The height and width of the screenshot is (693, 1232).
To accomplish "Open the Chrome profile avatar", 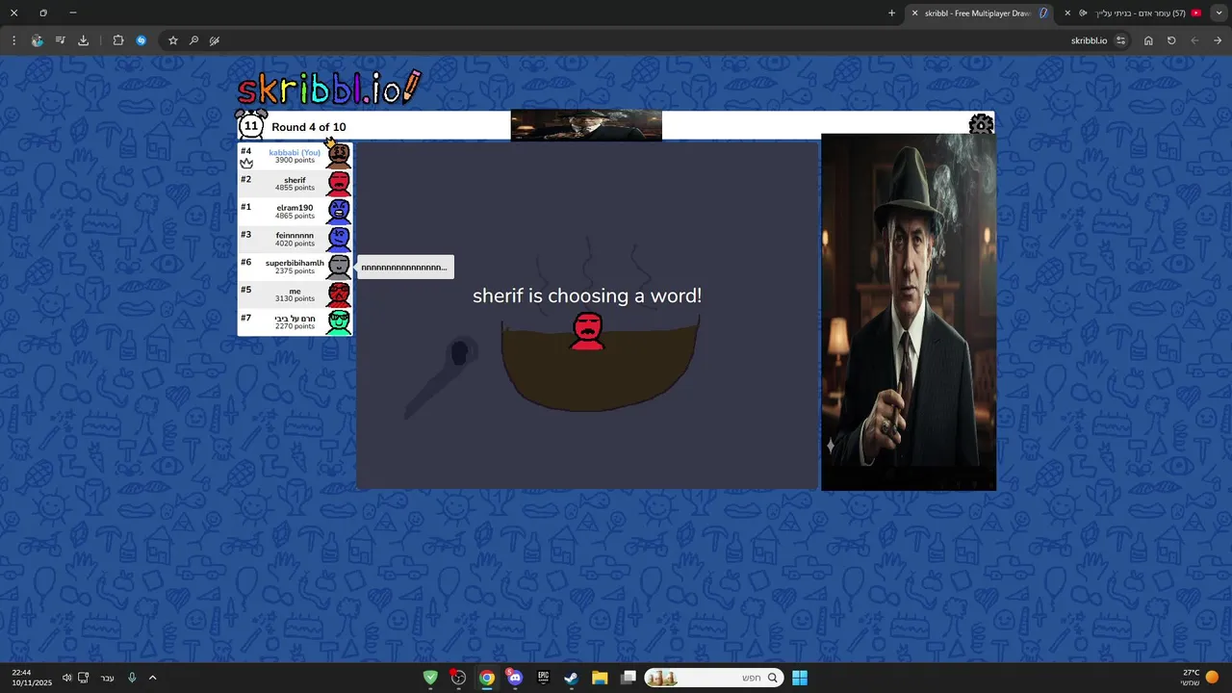I will [37, 40].
